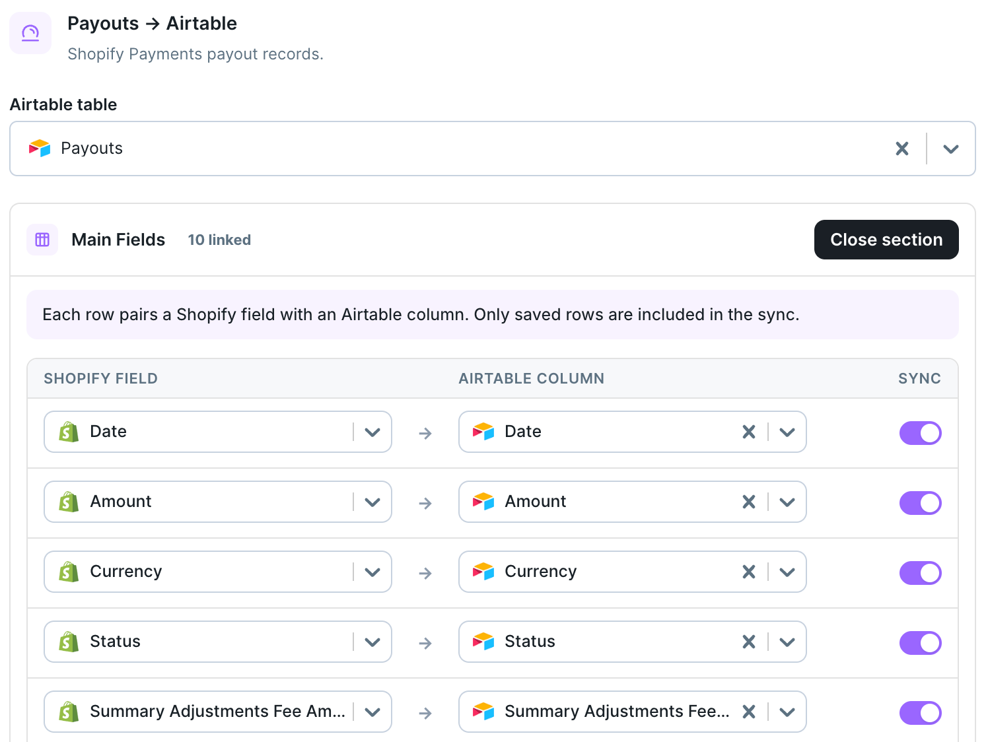The width and height of the screenshot is (988, 742).
Task: Click the SYNC column header
Action: [919, 379]
